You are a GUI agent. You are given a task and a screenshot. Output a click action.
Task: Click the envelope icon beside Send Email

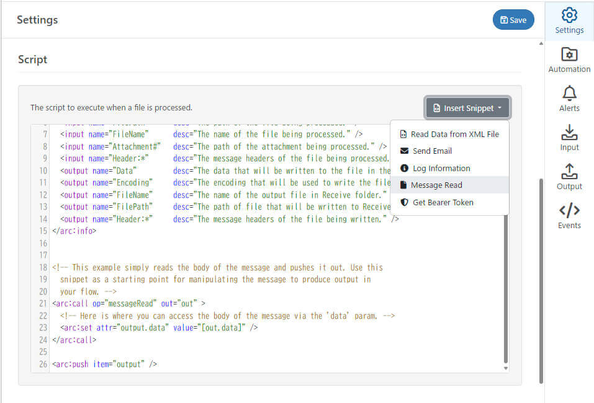click(x=404, y=151)
